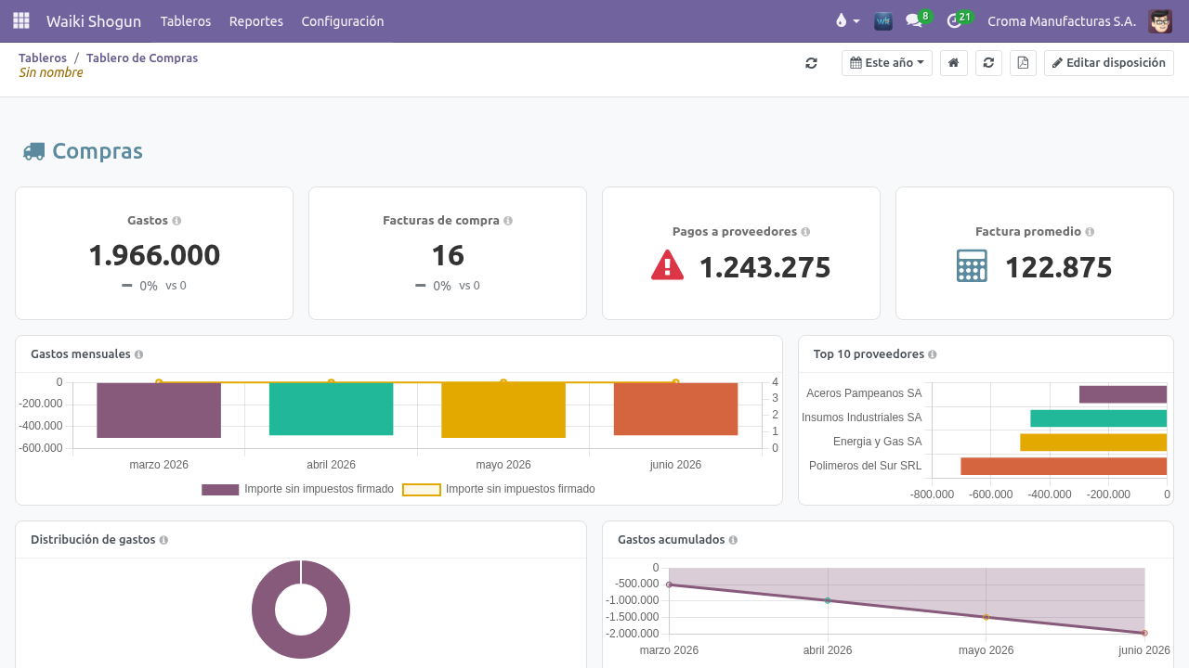
Task: Click the Polimeros del Sur SRL orange bar
Action: 1064,466
